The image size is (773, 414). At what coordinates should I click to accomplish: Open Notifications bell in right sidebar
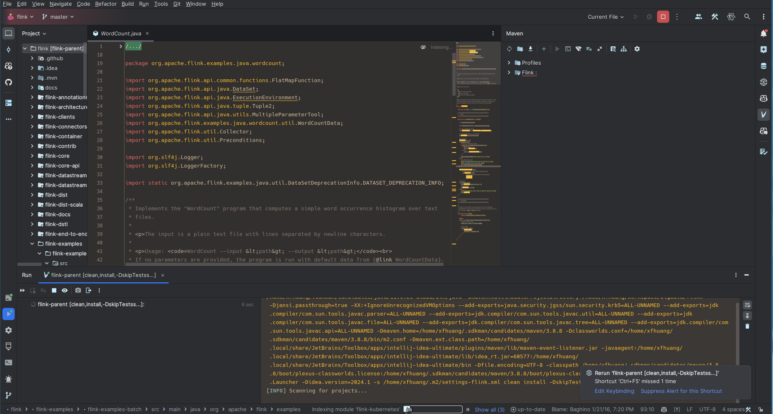764,33
